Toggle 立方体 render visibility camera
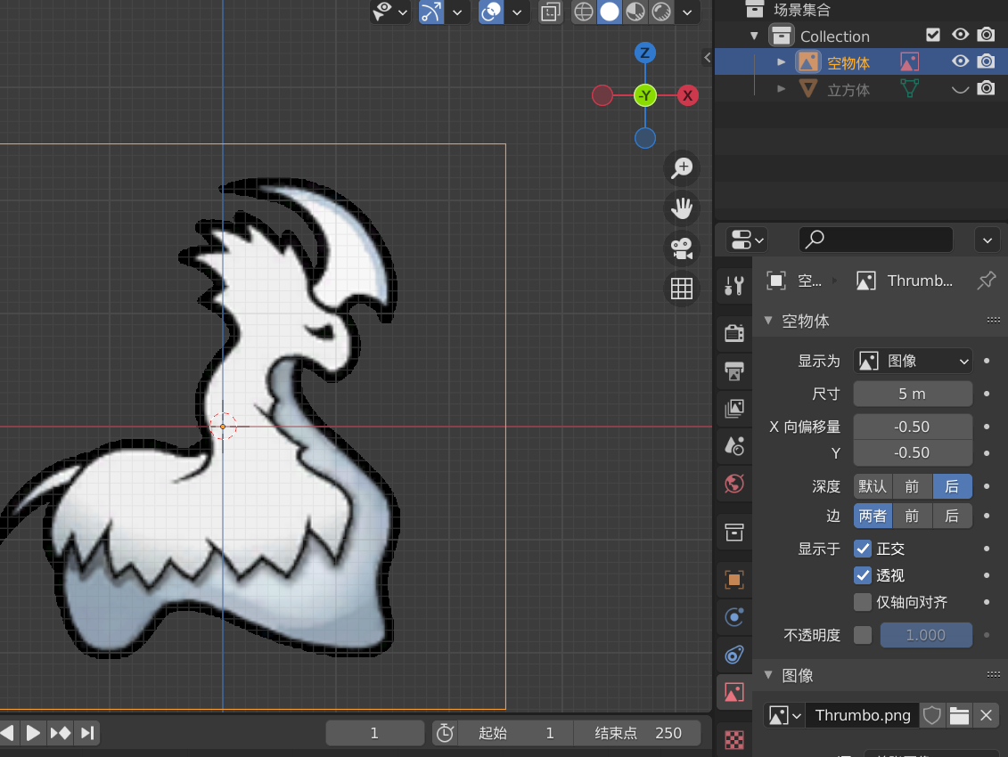Image resolution: width=1008 pixels, height=757 pixels. (986, 88)
